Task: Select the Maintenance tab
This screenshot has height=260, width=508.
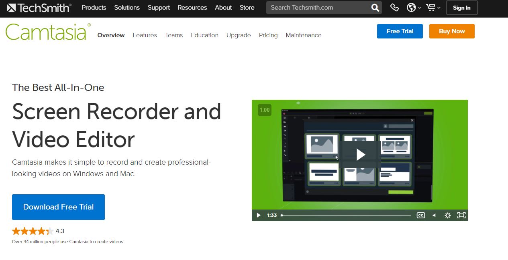Action: [x=304, y=35]
